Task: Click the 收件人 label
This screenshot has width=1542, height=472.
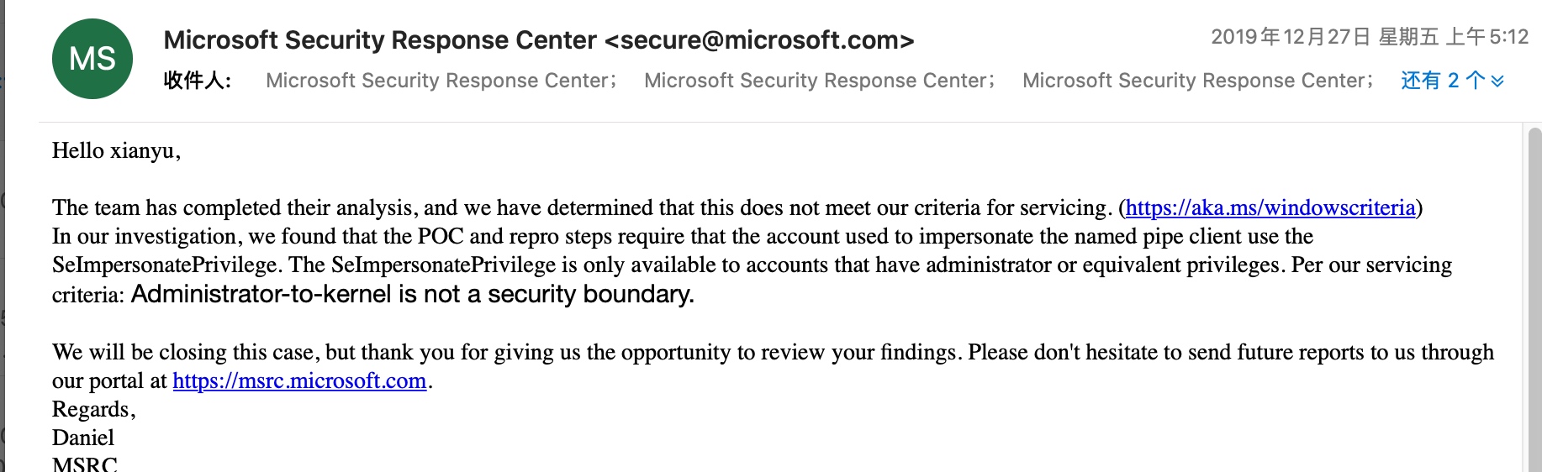Action: coord(197,81)
